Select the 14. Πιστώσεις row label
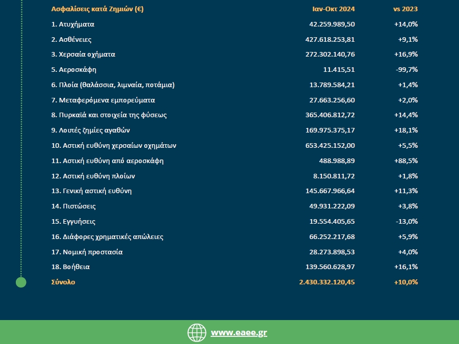Screen dimensions: 459x344 click(73, 206)
